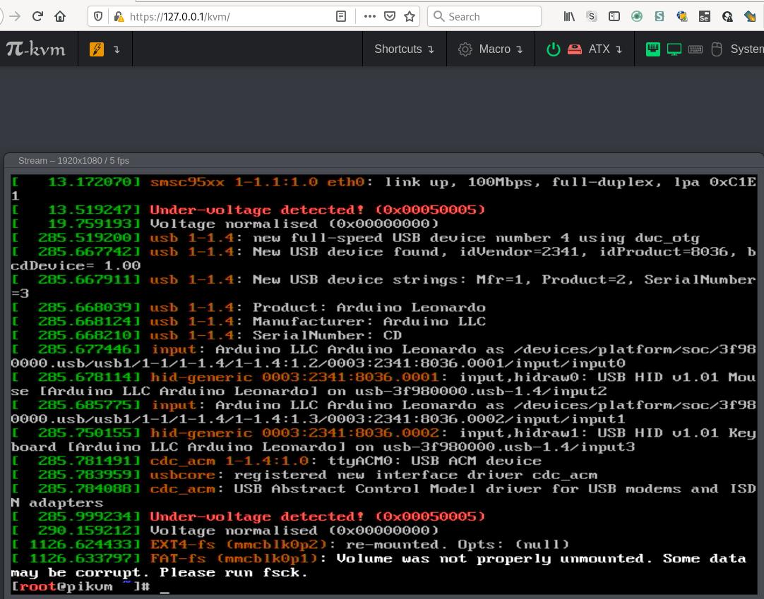This screenshot has width=764, height=599.
Task: Click the green ATX power LED icon
Action: 554,49
